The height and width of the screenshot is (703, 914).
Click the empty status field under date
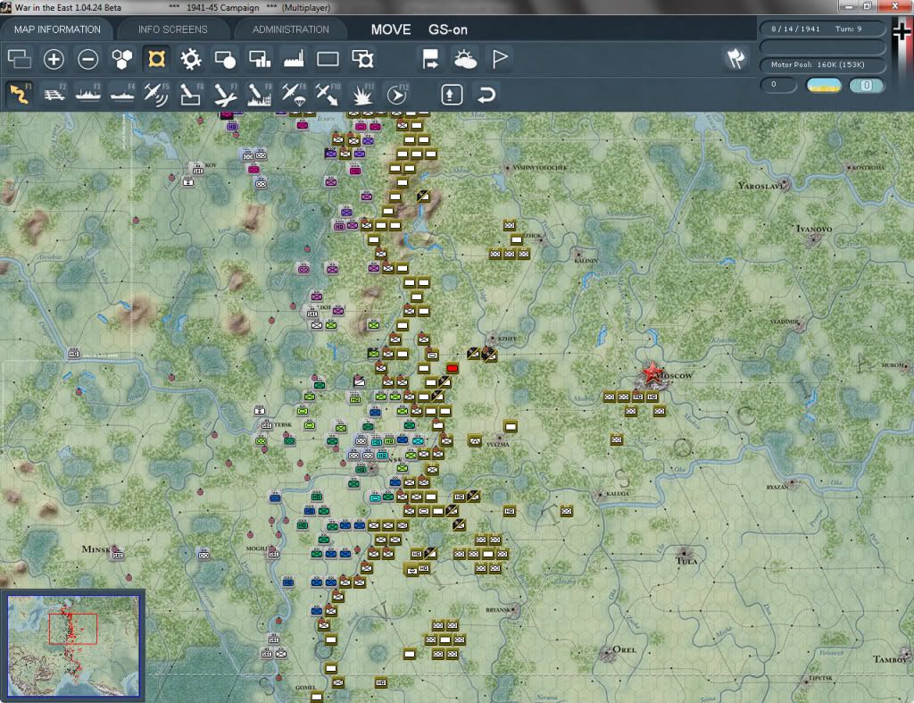[822, 46]
